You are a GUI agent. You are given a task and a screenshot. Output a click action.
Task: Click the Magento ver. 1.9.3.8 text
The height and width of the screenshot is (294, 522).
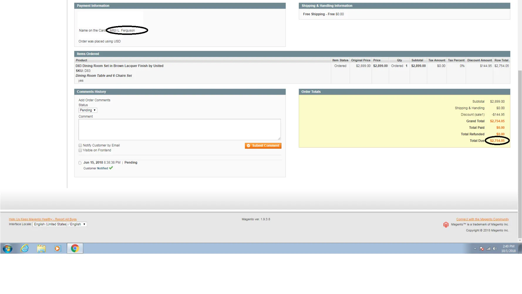pos(256,219)
